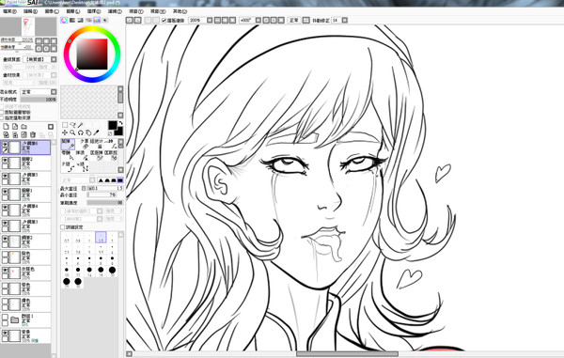Toggle the RGB slider panel icon

[x=72, y=20]
